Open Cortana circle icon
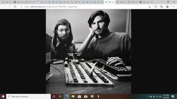Image resolution: width=177 pixels, height=99 pixels. [54, 97]
